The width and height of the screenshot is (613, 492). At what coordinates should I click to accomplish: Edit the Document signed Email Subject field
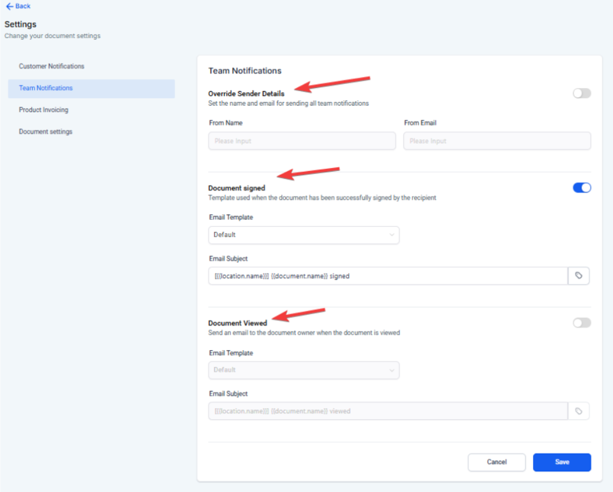click(387, 276)
